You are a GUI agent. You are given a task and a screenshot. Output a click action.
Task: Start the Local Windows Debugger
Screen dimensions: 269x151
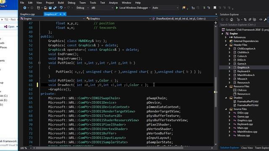coord(132,8)
